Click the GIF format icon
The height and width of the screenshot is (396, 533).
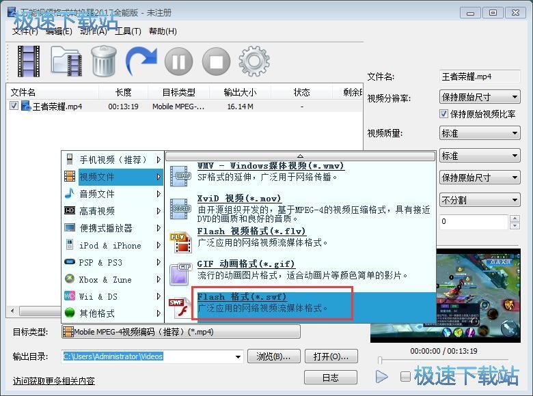[180, 274]
